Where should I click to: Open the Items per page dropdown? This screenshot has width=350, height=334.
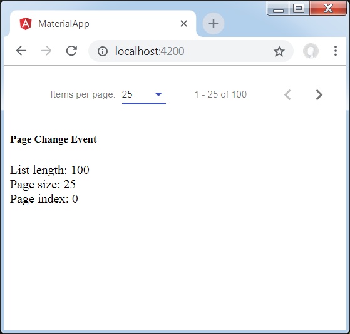(x=144, y=94)
